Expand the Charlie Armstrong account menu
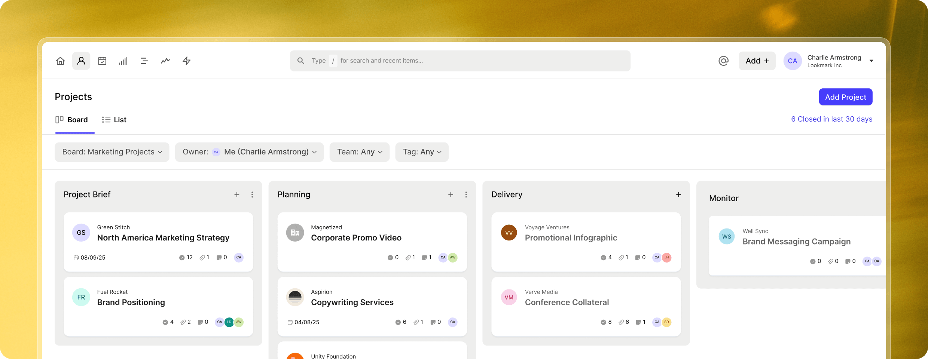 [871, 61]
